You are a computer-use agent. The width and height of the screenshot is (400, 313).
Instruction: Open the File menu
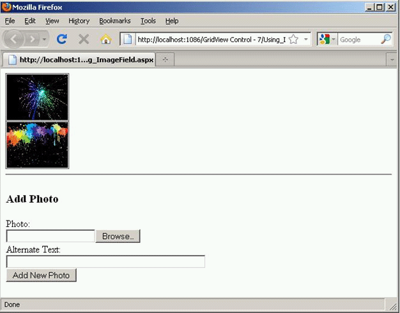[x=10, y=21]
